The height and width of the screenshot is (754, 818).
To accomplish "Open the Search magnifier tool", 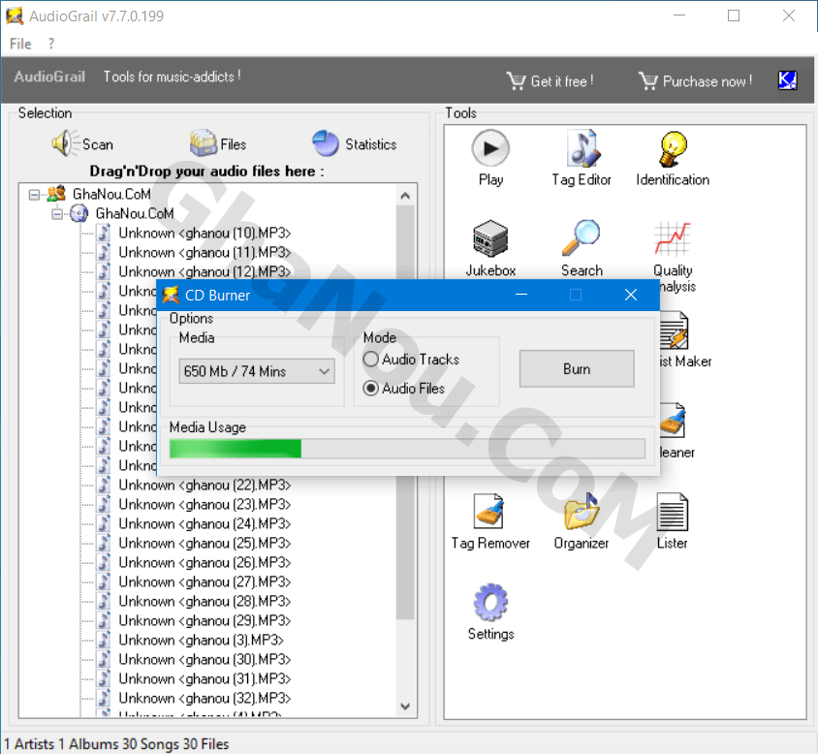I will tap(582, 248).
